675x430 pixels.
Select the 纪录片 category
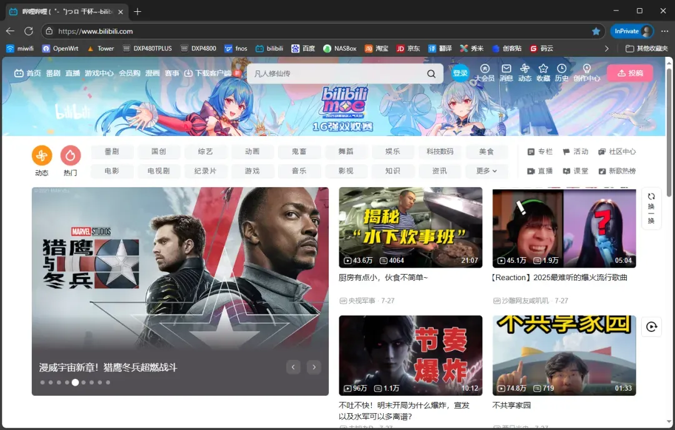pos(206,171)
